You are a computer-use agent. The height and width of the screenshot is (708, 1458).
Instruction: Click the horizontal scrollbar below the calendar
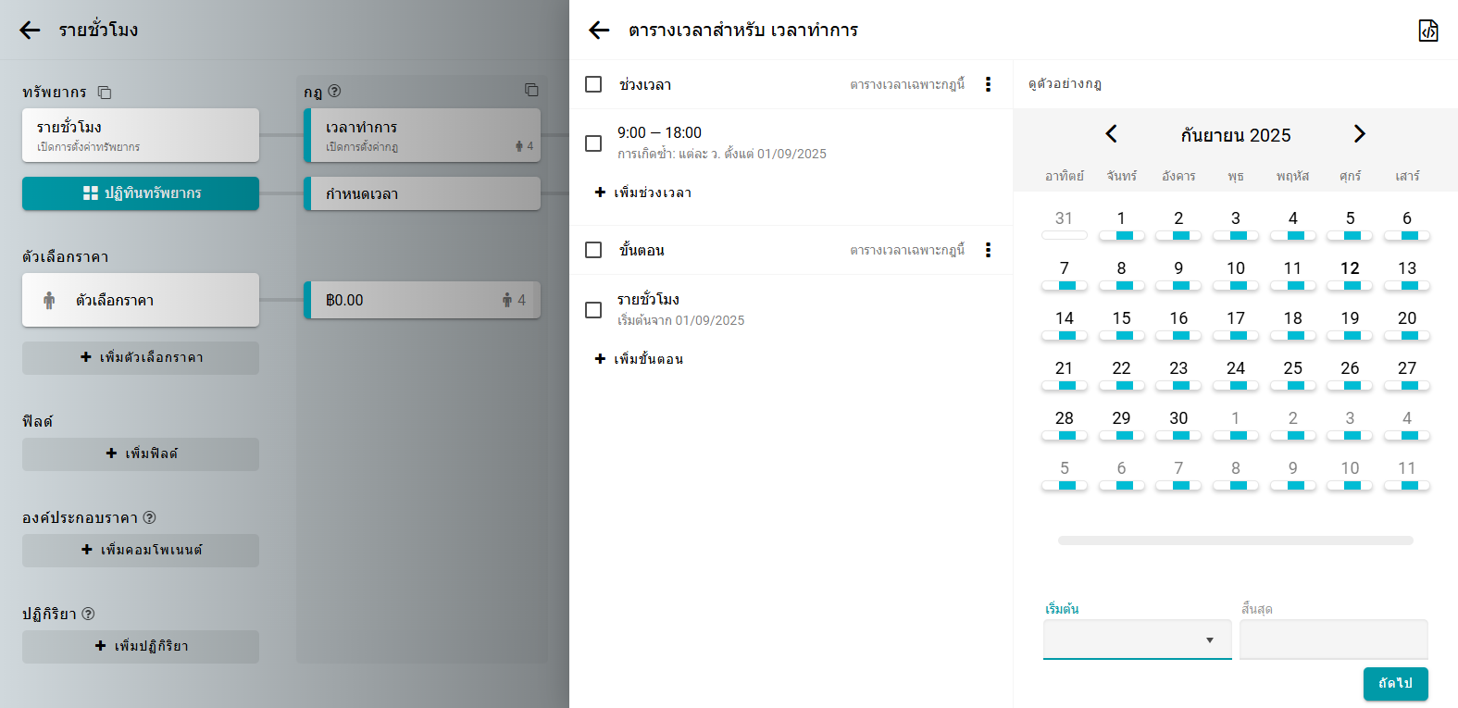(1235, 540)
